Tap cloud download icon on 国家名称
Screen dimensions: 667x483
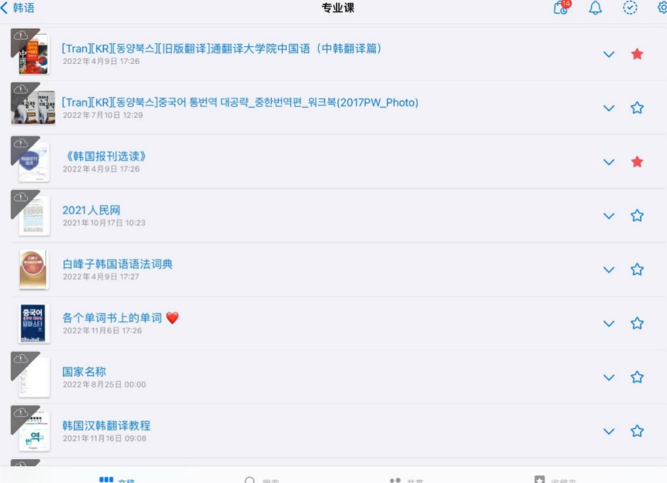tap(21, 359)
